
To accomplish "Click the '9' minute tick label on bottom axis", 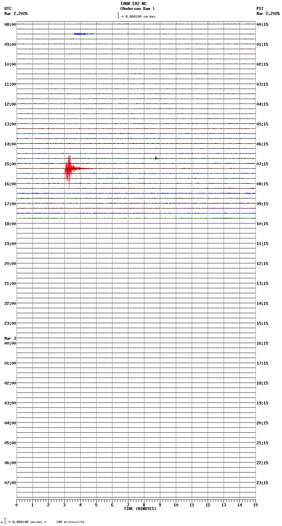I will click(x=160, y=505).
